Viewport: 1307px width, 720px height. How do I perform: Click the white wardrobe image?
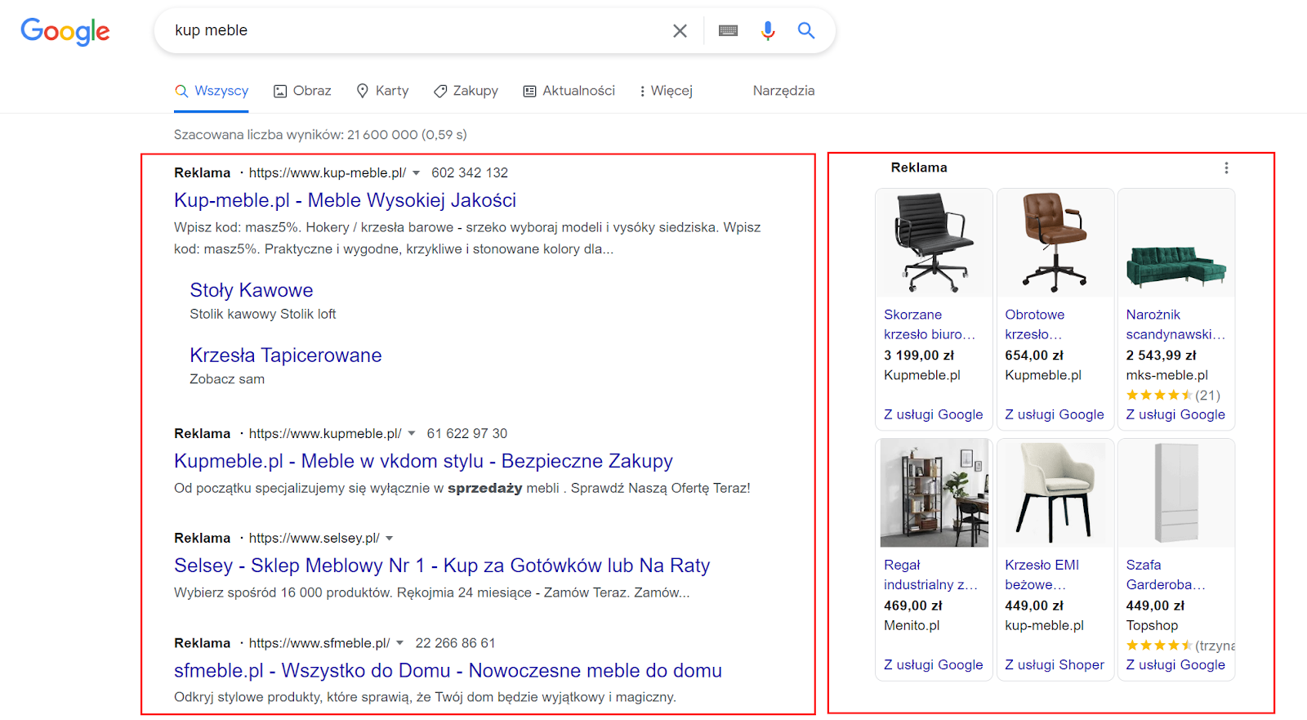[1176, 493]
